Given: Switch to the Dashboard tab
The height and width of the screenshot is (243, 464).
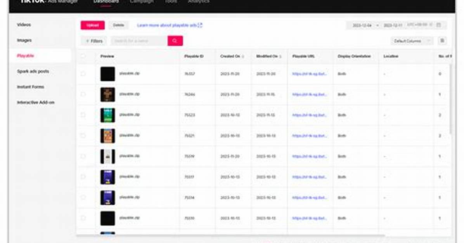Looking at the screenshot, I should (106, 2).
